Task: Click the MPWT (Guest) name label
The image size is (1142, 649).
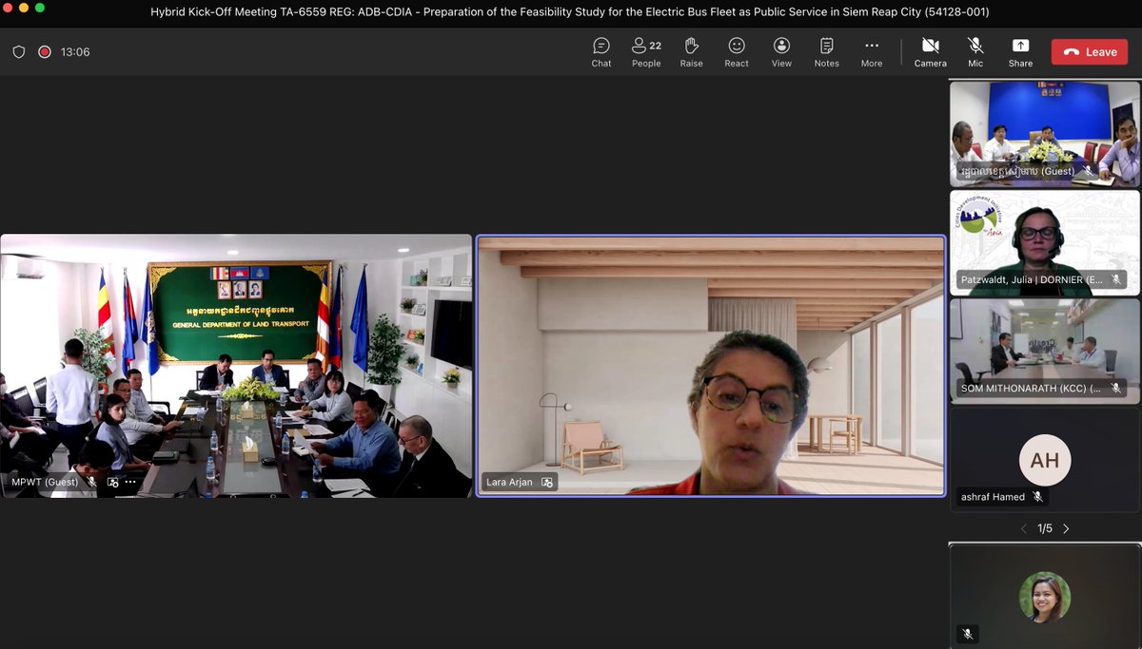Action: (x=45, y=482)
